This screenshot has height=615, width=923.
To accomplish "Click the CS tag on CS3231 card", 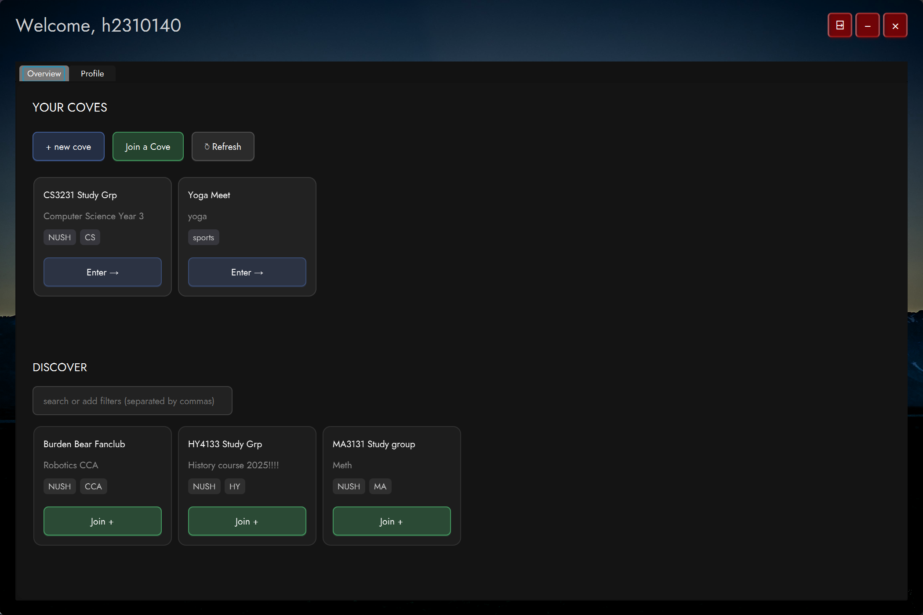I will (90, 237).
